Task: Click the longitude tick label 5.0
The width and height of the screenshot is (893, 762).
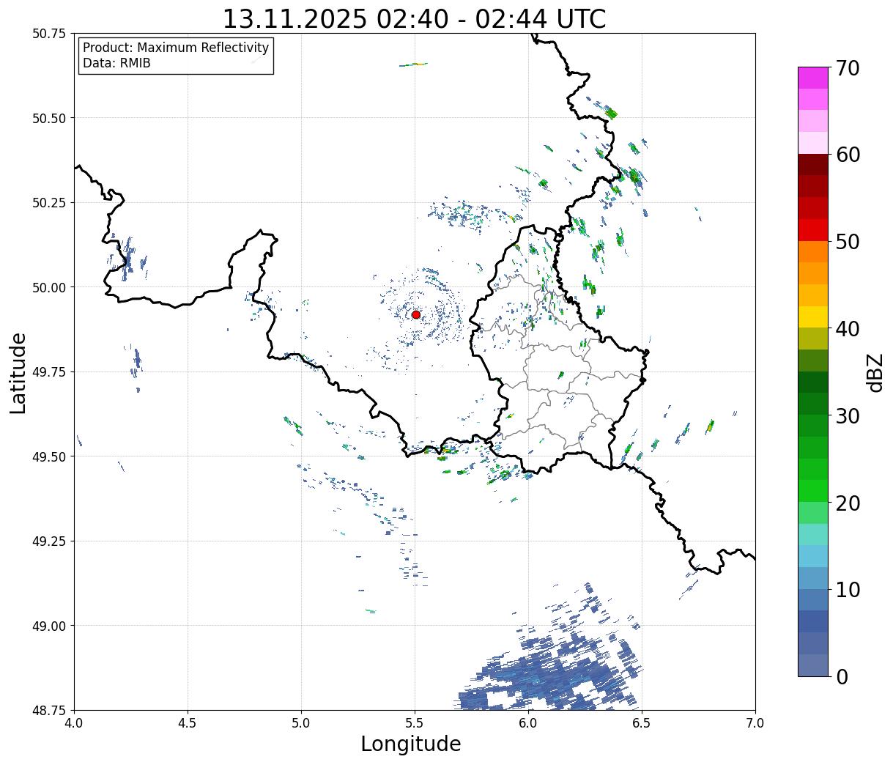Action: point(301,723)
